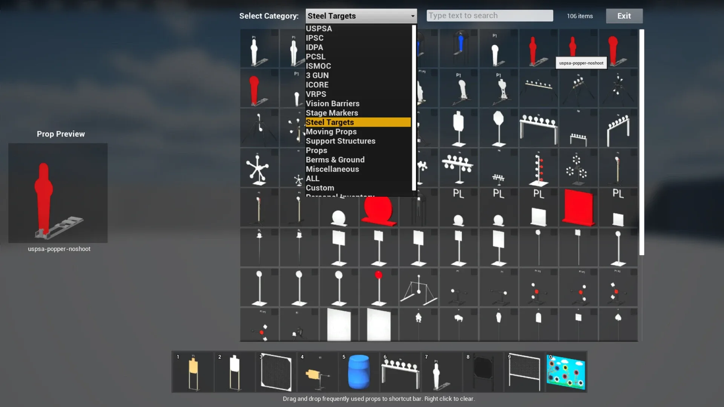724x407 pixels.
Task: Tick the corner checkbox on six-plate rack tile
Action: (554, 113)
